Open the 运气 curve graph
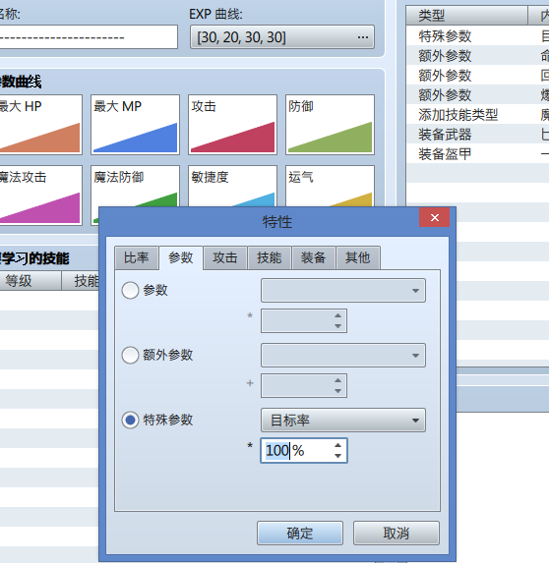 click(330, 186)
